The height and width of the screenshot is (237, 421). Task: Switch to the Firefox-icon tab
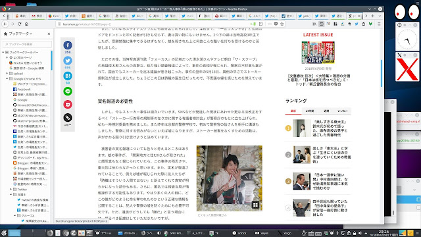(55, 16)
